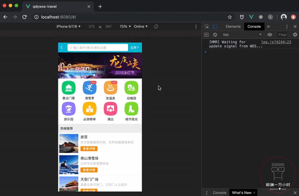
Task: Open DevTools customize menu
Action: [287, 27]
